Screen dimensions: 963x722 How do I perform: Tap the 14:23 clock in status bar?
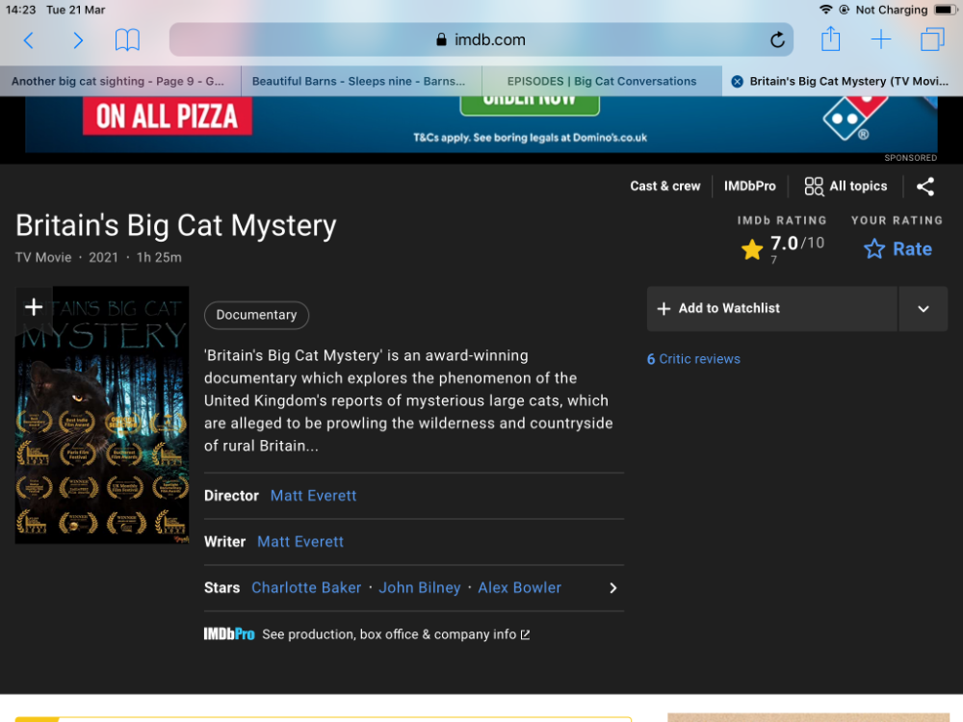pos(21,10)
